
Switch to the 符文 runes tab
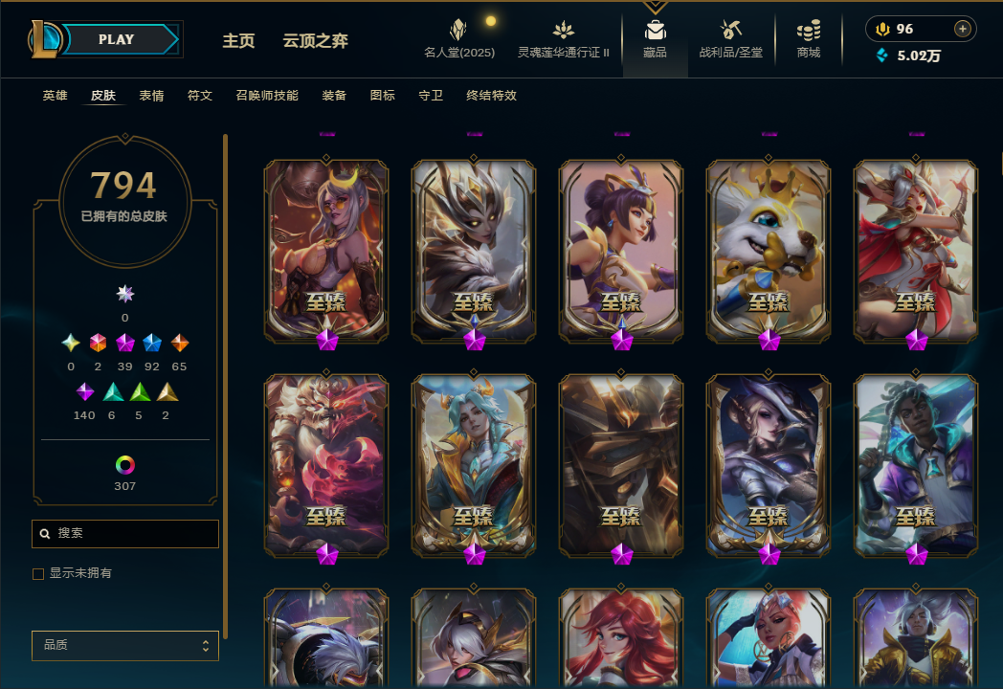click(x=200, y=96)
